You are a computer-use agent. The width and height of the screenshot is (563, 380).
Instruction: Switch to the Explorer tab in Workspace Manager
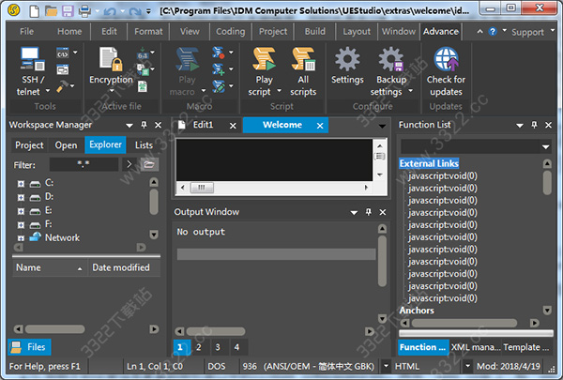(105, 144)
